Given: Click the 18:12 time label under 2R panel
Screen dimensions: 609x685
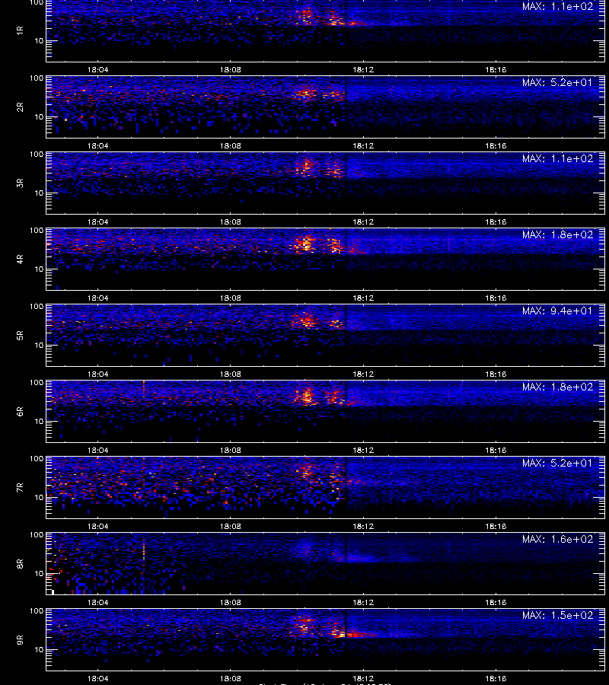Looking at the screenshot, I should pos(363,146).
